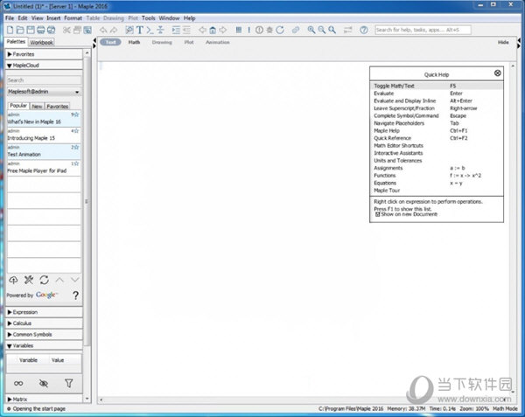This screenshot has width=525, height=417.
Task: Open Math Editor Shortcuts in Quick Help
Action: (398, 145)
